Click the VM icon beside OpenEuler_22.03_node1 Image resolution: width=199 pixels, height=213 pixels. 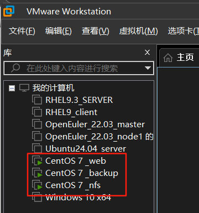(x=37, y=137)
